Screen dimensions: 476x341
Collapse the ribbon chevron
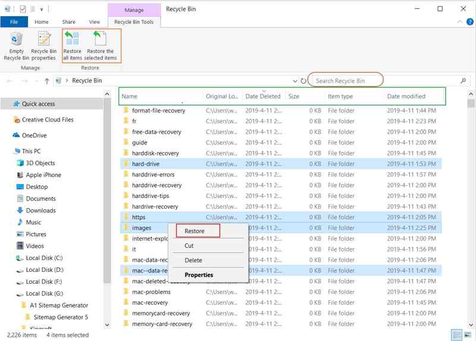tap(459, 22)
